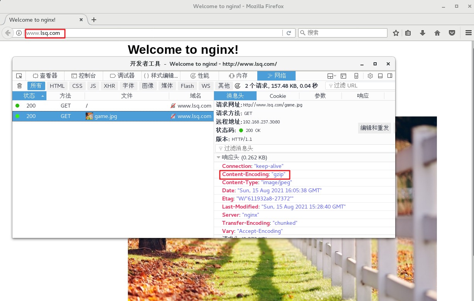Focus the 过滤消息头 filter headers field
Image resolution: width=474 pixels, height=301 pixels.
click(305, 149)
